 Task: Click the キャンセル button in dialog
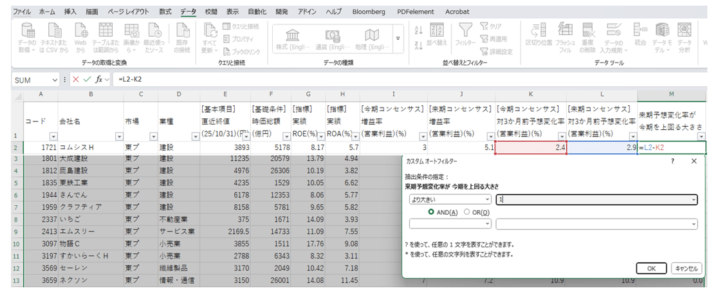686,268
